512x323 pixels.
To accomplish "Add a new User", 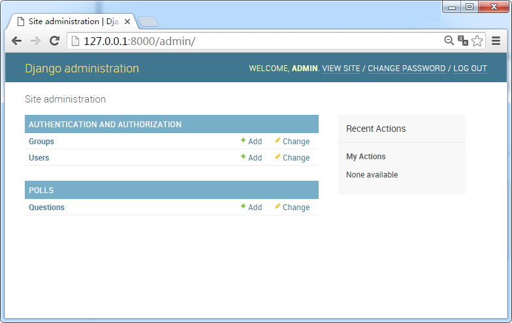I will (x=251, y=158).
